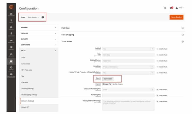Expand the CATALOG configuration tab
This screenshot has height=114, width=192.
(39, 33)
